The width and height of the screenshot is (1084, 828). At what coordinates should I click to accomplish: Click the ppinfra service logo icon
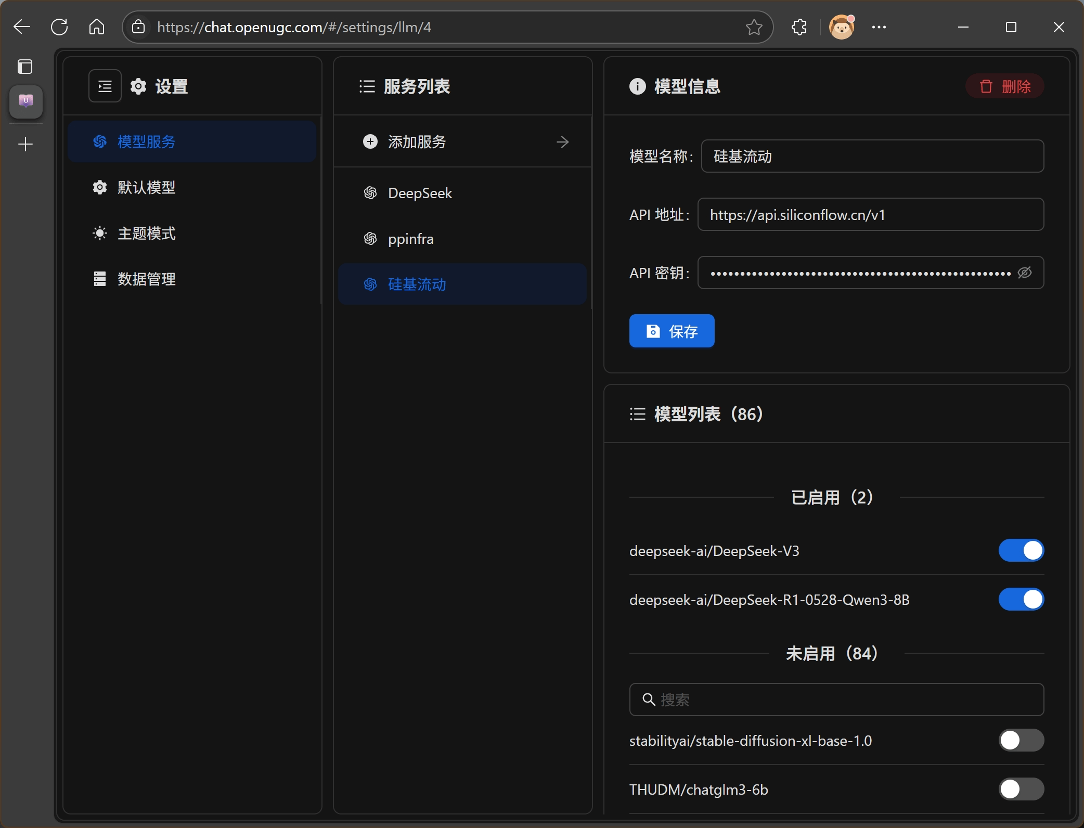[370, 239]
